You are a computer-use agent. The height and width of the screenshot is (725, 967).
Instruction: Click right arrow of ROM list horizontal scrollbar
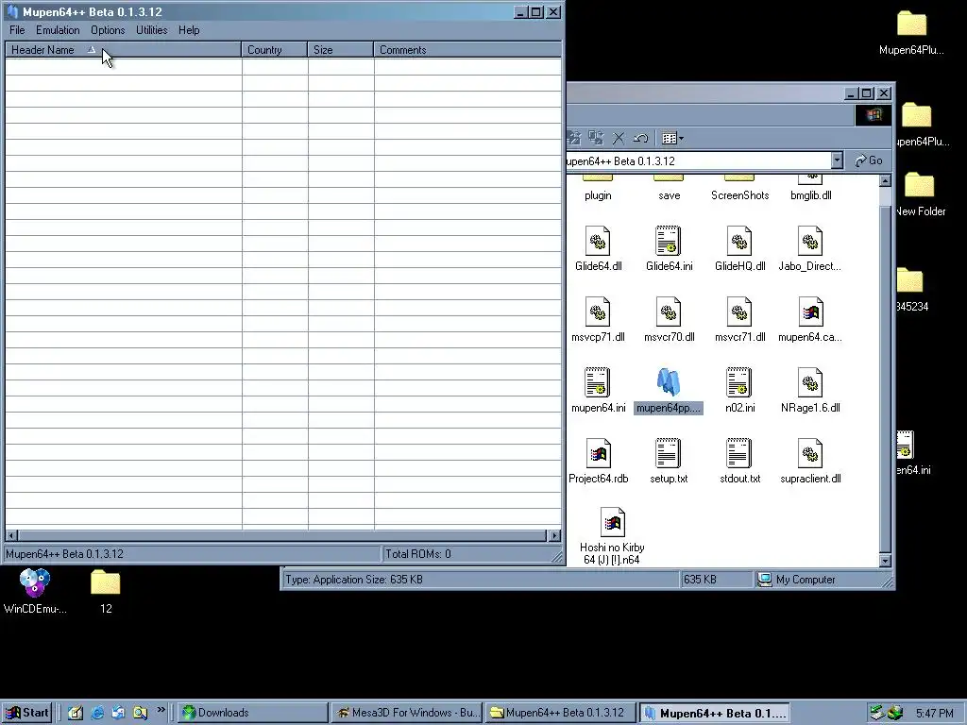pos(554,535)
